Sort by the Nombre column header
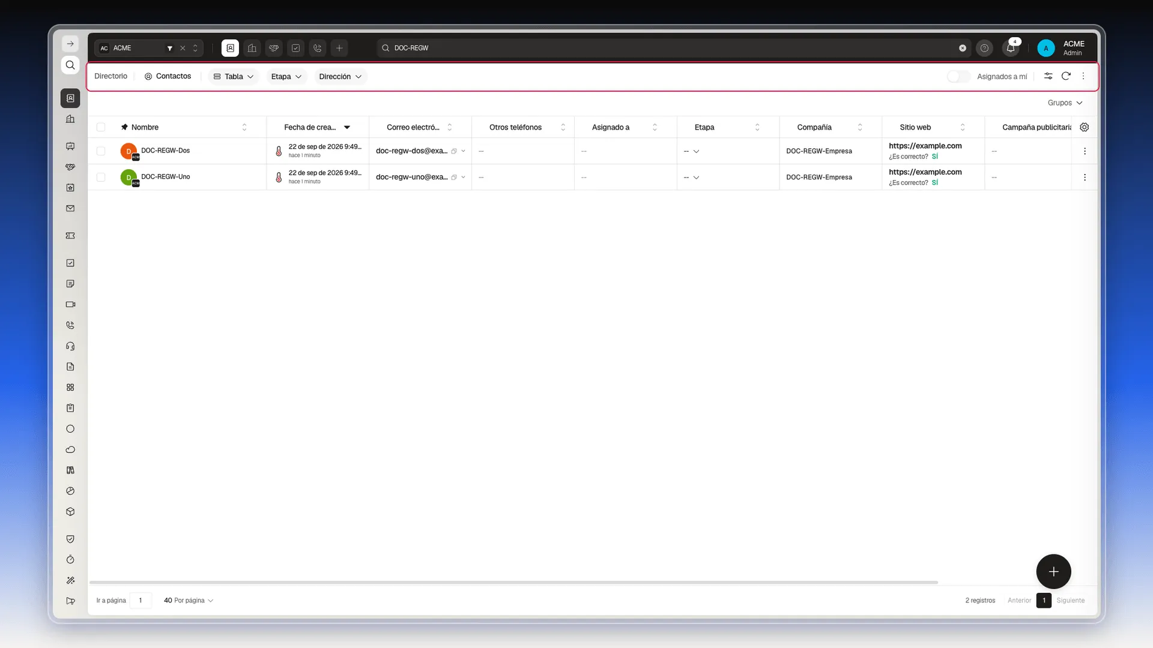Screen dimensions: 1153x648 145,127
